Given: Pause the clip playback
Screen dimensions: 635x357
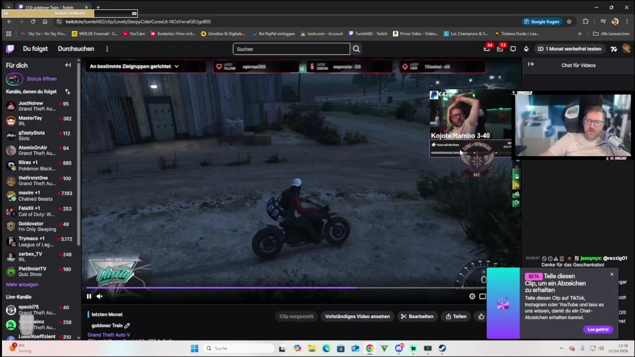Looking at the screenshot, I should point(89,297).
